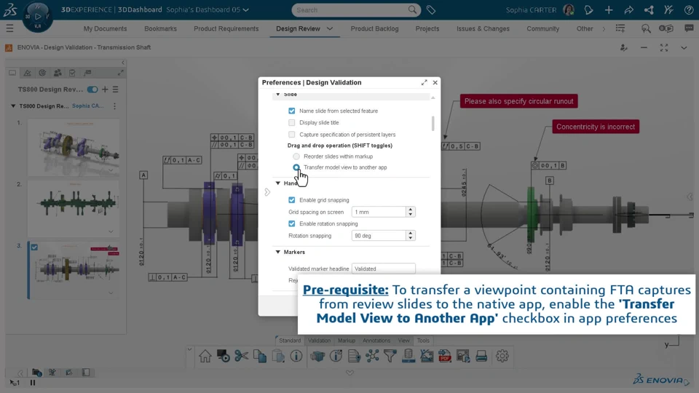Click the Concentricity is incorrect marker
Viewport: 699px width, 393px height.
[596, 127]
